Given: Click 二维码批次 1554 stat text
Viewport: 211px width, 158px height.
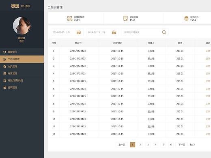Looking at the screenshot, I should point(79,18).
